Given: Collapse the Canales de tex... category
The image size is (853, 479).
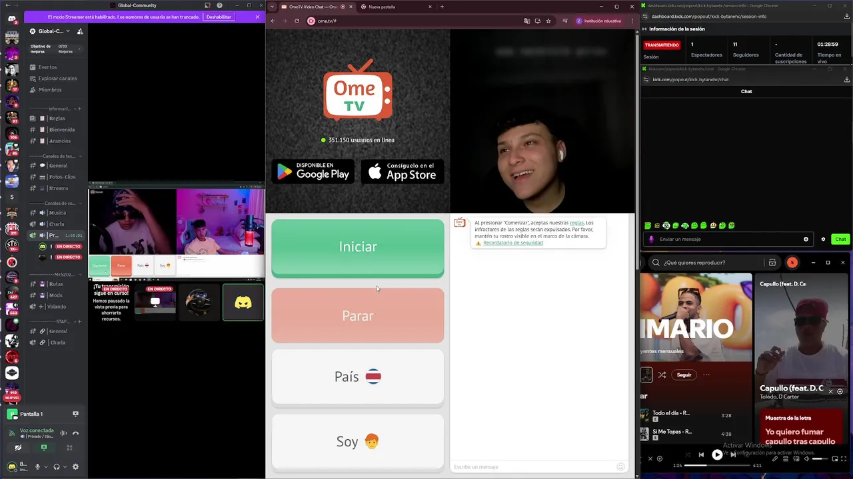Looking at the screenshot, I should [55, 156].
